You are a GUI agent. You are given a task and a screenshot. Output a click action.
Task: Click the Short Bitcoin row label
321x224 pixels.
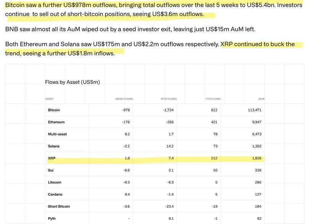59,206
